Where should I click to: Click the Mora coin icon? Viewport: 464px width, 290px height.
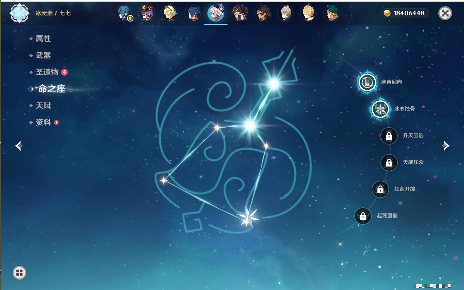pyautogui.click(x=387, y=13)
